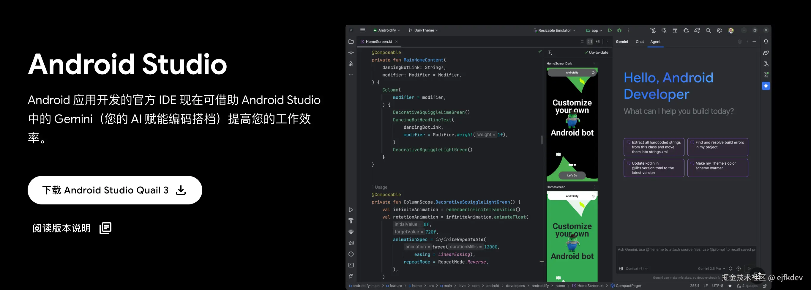The height and width of the screenshot is (290, 811).
Task: Open the Search Everywhere magnifier icon
Action: pyautogui.click(x=708, y=31)
